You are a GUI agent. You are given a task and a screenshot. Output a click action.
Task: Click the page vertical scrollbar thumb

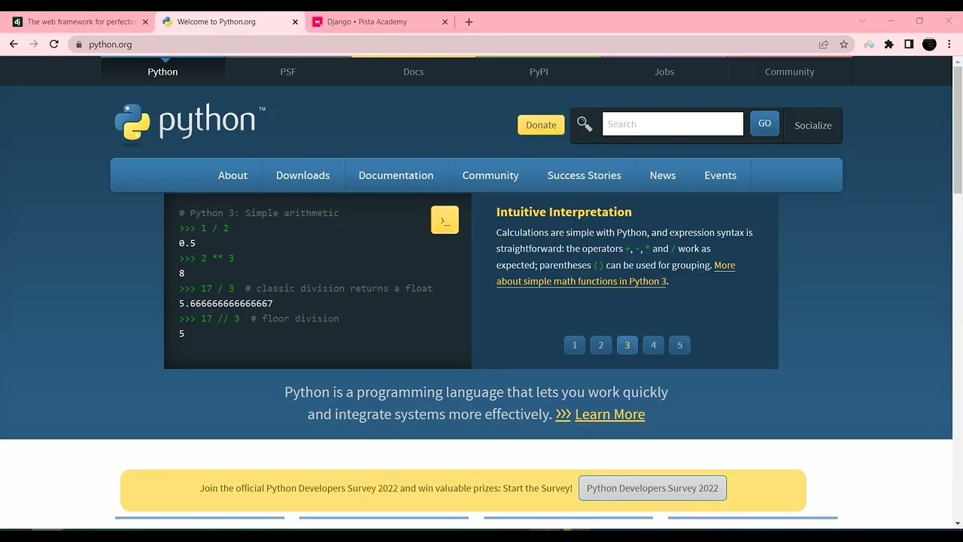pyautogui.click(x=958, y=129)
